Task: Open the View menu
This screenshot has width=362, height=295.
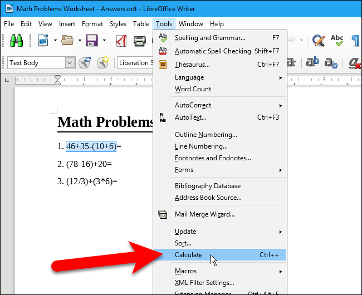Action: [45, 24]
